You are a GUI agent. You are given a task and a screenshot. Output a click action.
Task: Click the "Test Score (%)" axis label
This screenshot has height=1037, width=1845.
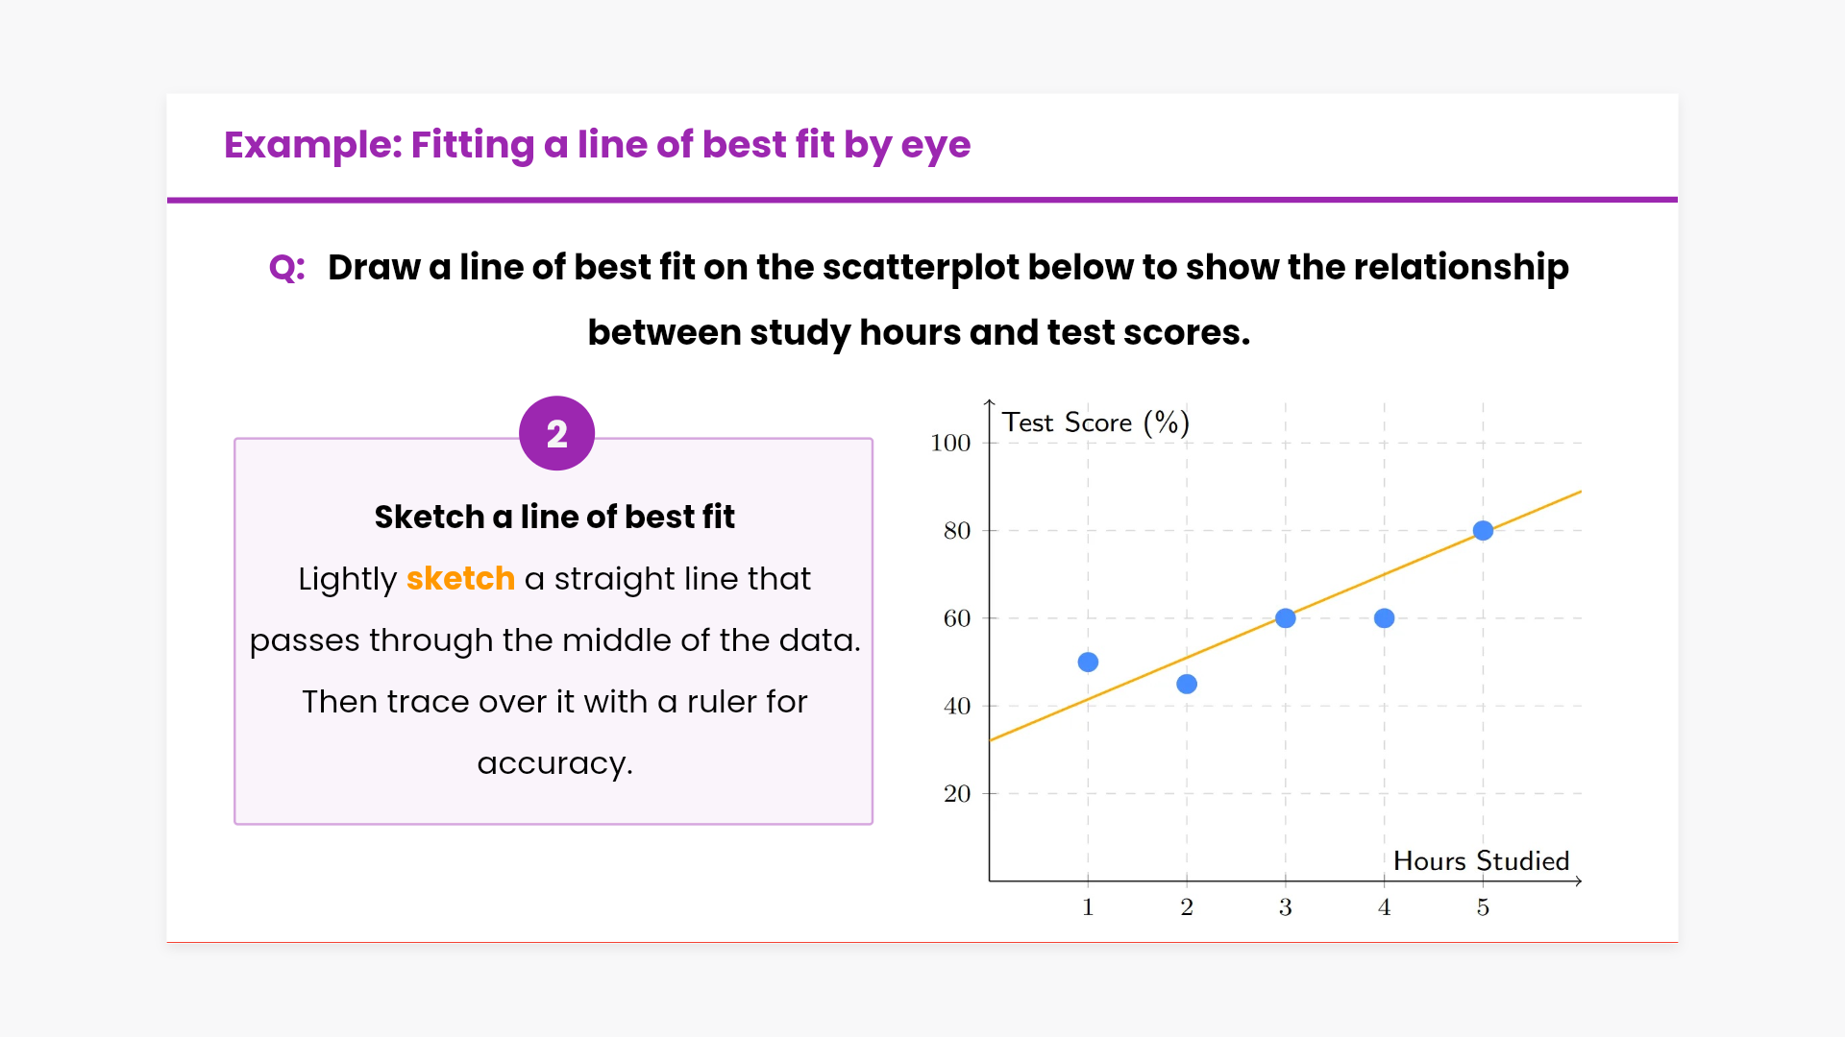[1095, 422]
